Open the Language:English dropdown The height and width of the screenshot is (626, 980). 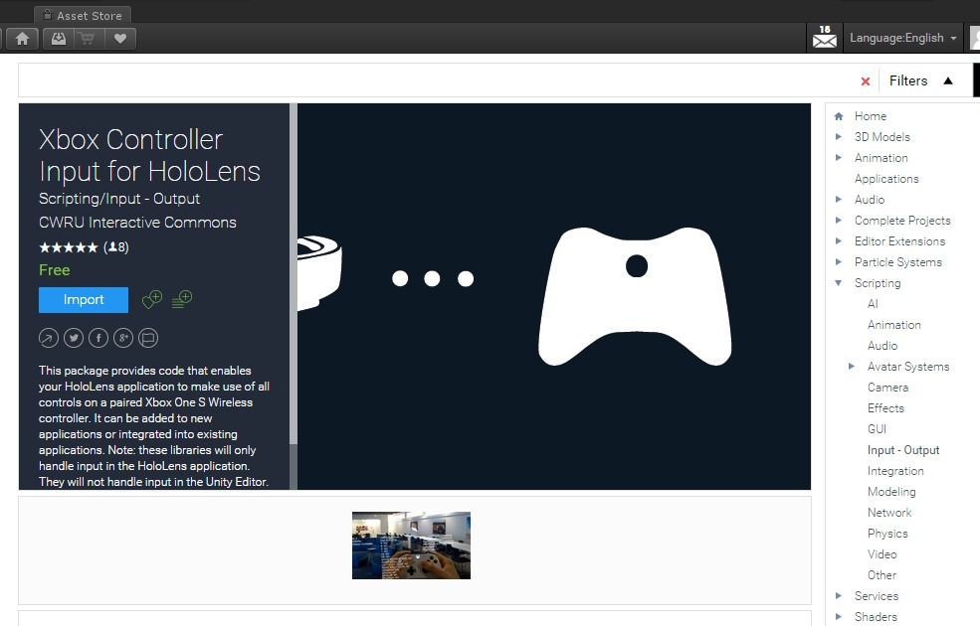pyautogui.click(x=902, y=38)
